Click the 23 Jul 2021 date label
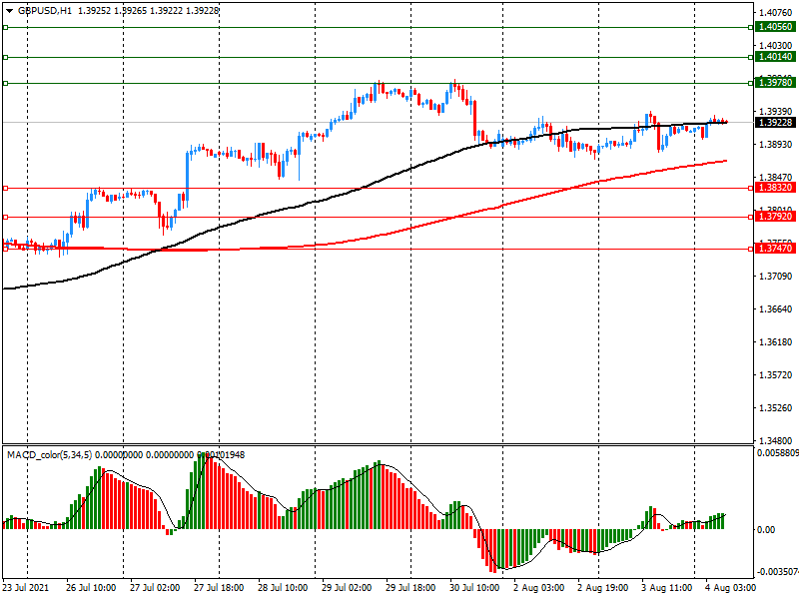 click(x=26, y=588)
